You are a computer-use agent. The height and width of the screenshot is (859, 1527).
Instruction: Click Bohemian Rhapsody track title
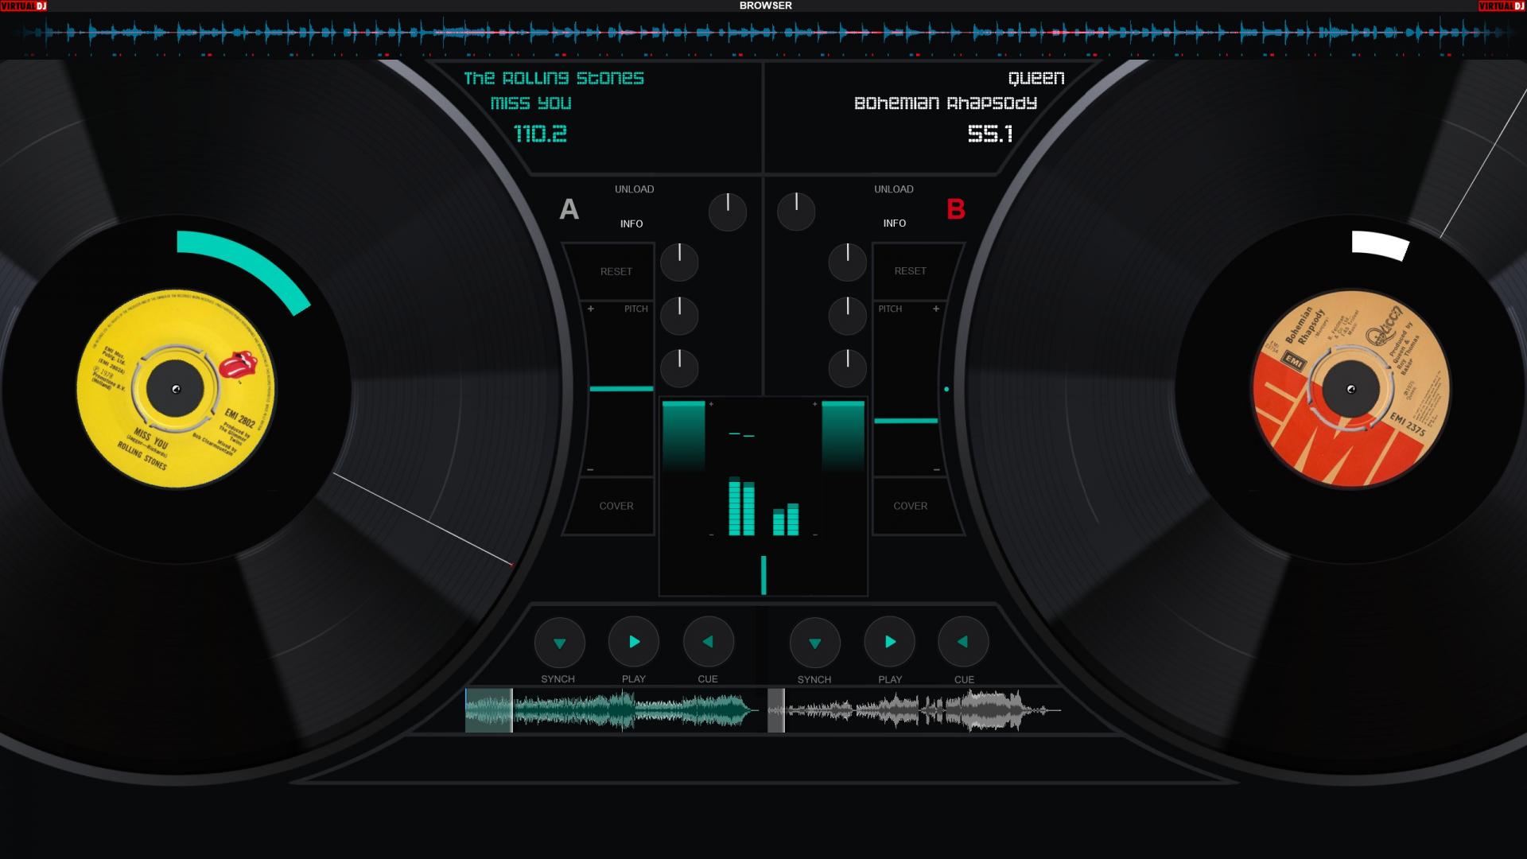tap(946, 103)
